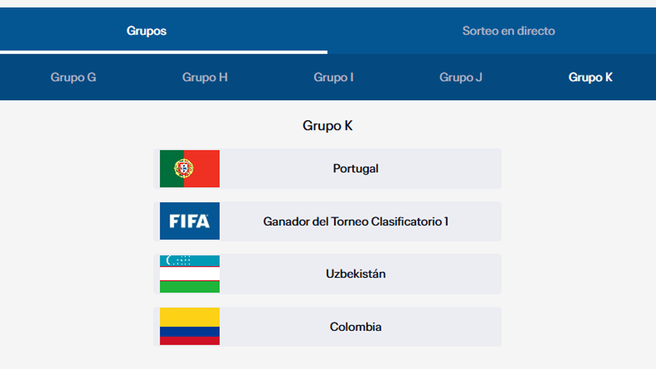Click the Uzbekistán flag icon

[190, 274]
